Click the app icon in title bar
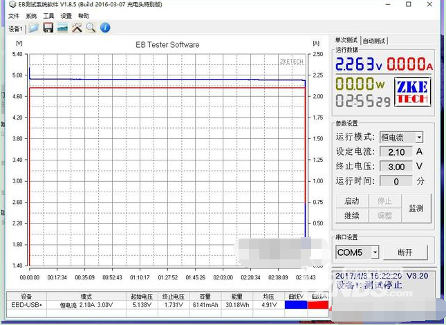The height and width of the screenshot is (325, 446). 12,5
